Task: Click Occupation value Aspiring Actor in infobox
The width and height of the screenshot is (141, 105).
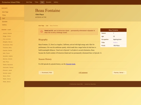Action: point(117,39)
